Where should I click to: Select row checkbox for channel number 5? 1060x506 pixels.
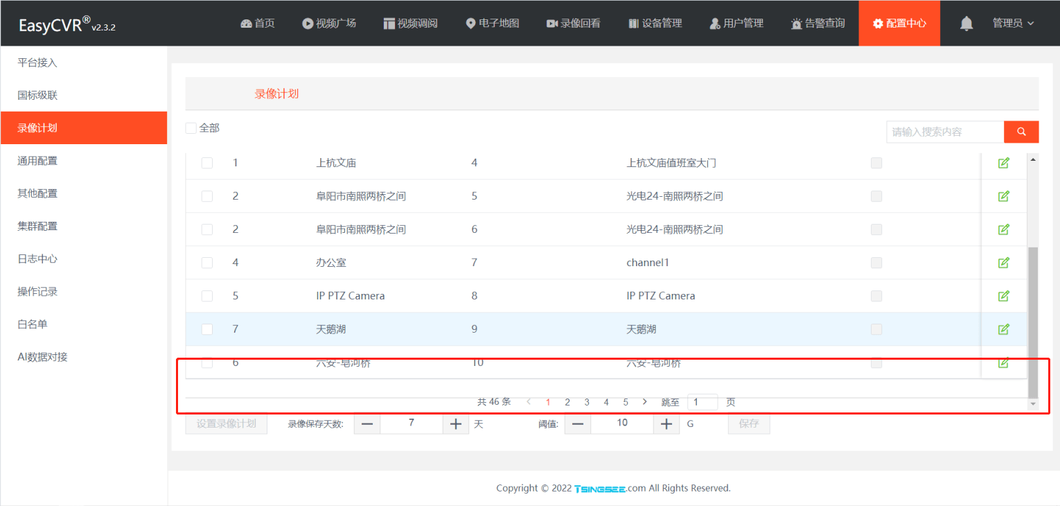click(207, 196)
